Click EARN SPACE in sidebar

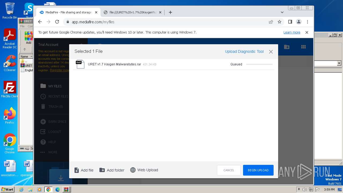coord(53,121)
